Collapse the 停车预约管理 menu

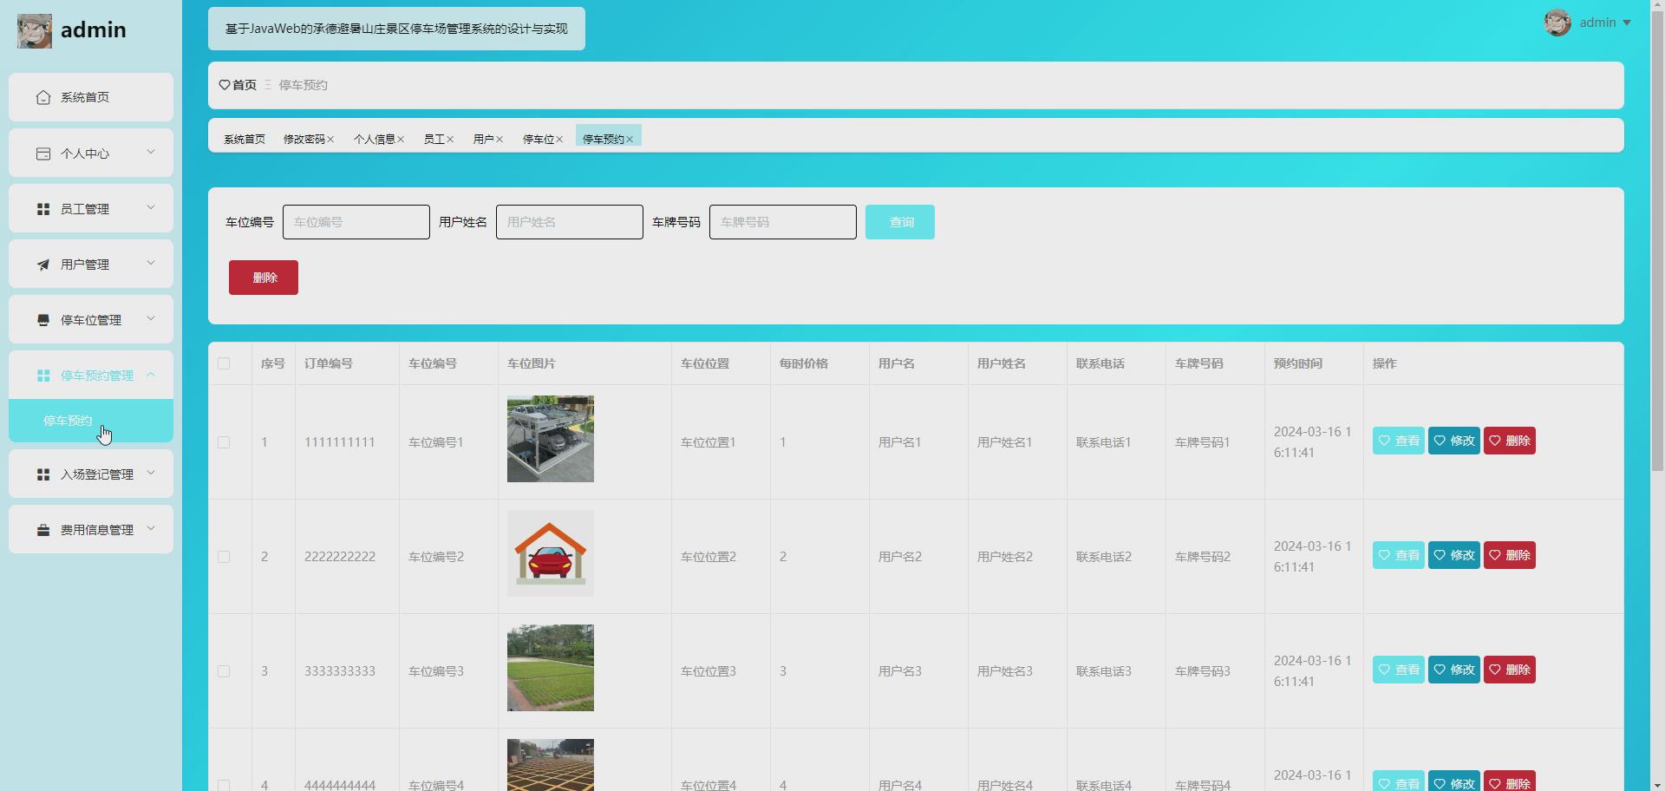point(151,375)
